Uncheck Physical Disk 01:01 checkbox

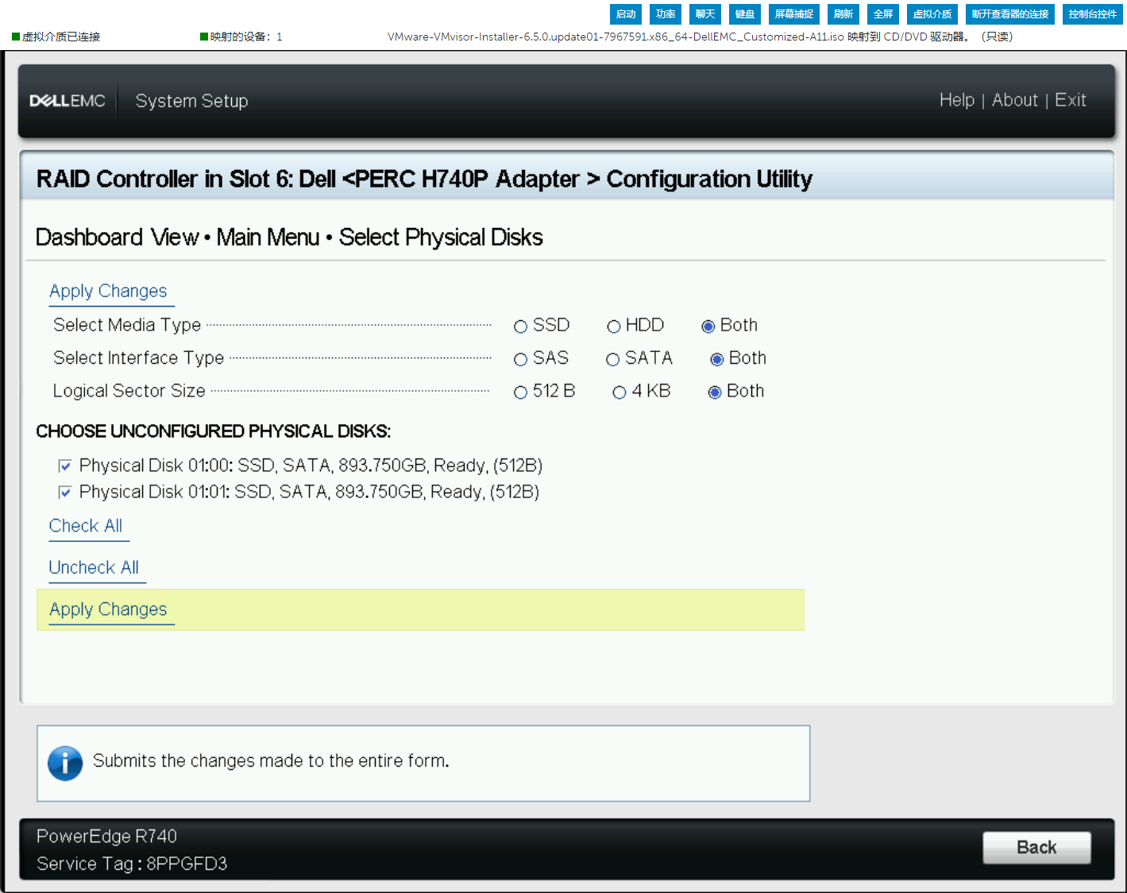pyautogui.click(x=65, y=493)
